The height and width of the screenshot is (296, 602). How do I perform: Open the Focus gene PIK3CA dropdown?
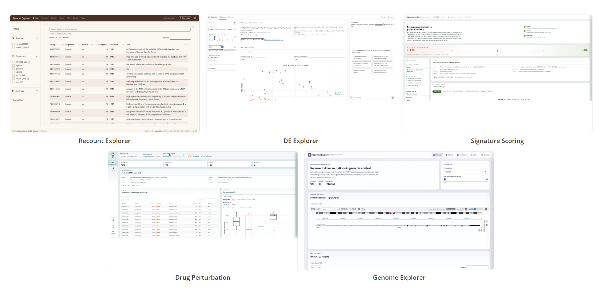coord(466,172)
